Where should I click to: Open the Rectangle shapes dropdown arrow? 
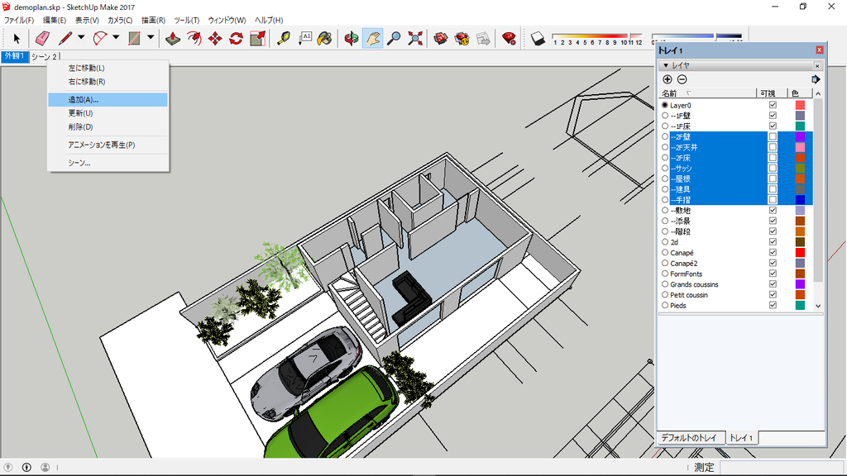[x=151, y=38]
